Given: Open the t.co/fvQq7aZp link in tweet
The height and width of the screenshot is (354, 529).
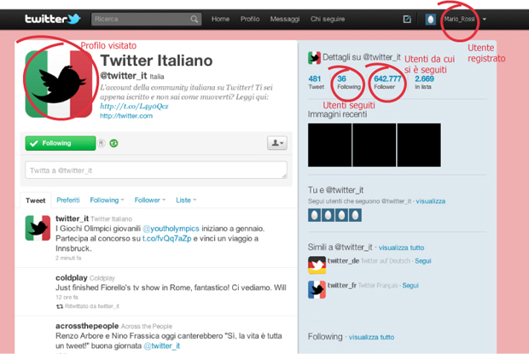Looking at the screenshot, I should point(166,238).
